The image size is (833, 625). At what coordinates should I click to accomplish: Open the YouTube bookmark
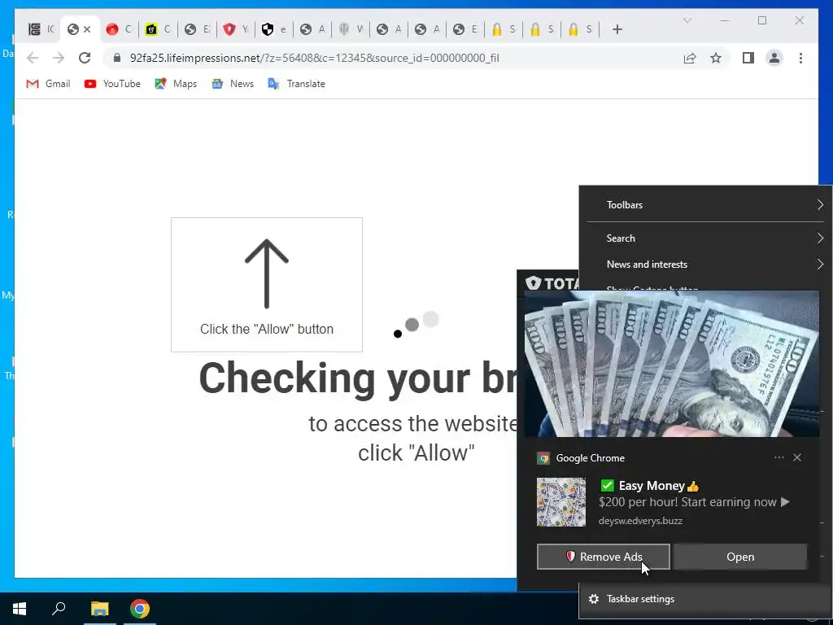pos(112,84)
